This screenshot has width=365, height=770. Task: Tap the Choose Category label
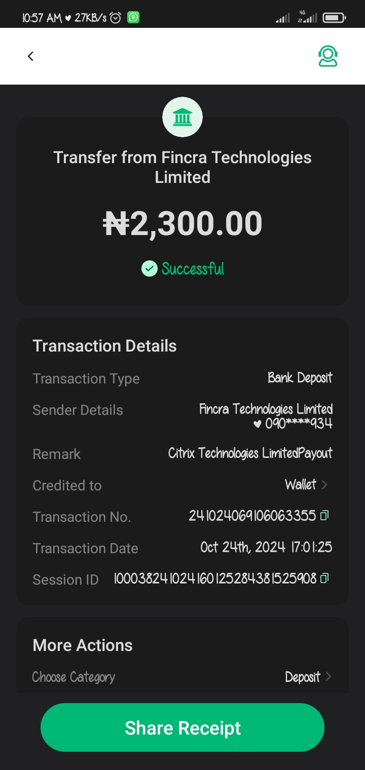click(74, 677)
